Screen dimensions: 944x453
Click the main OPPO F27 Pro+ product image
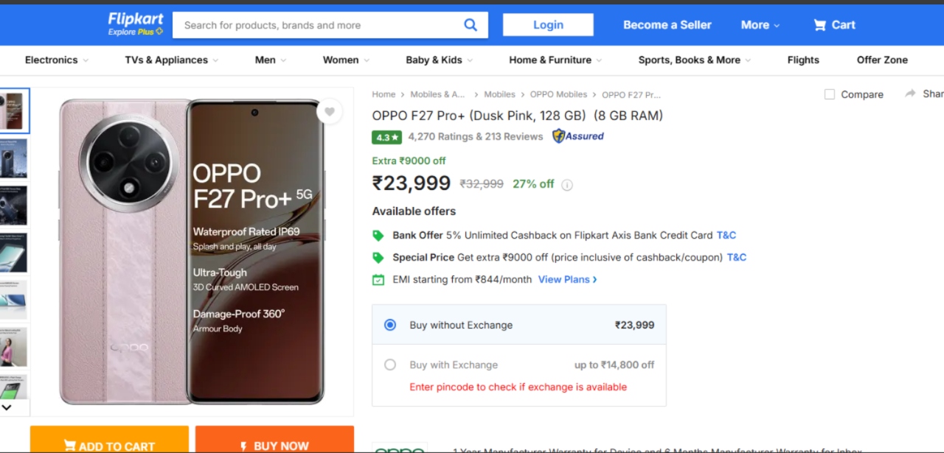point(192,252)
